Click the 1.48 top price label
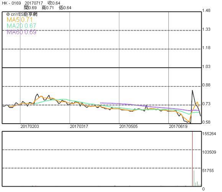222x192 pixels. pyautogui.click(x=206, y=10)
